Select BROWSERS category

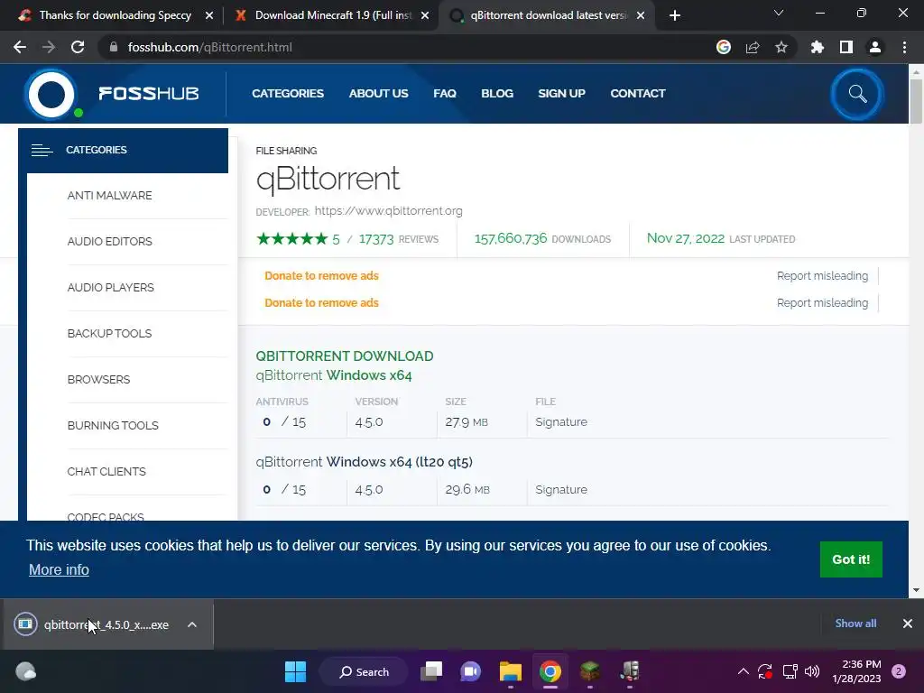coord(98,380)
